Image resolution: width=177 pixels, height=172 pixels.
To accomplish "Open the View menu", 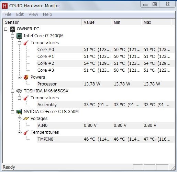I will click(33, 14).
